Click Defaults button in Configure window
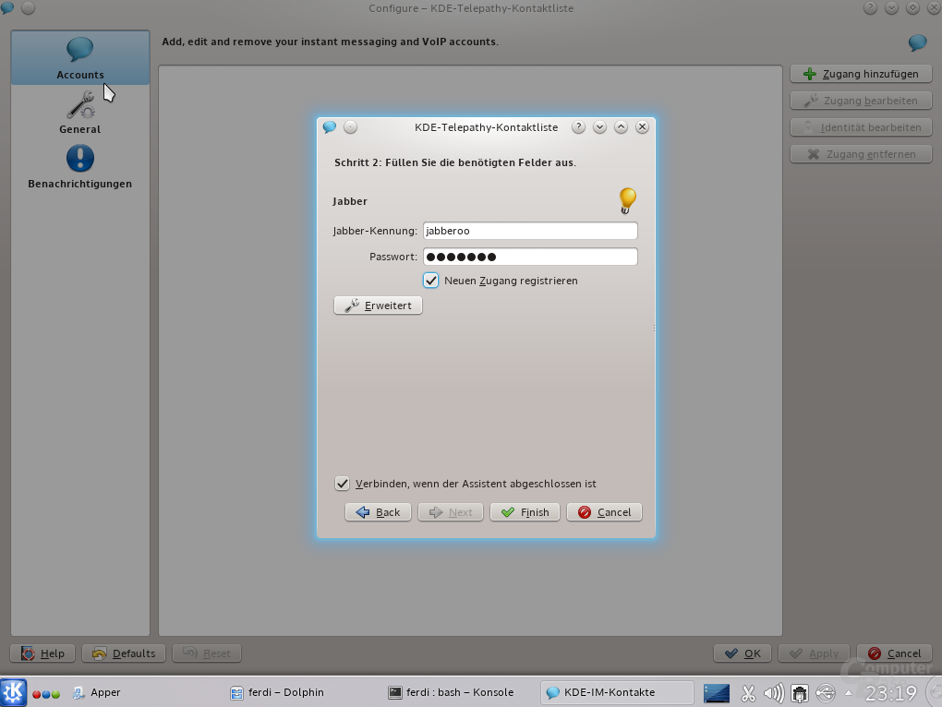Image resolution: width=942 pixels, height=707 pixels. (x=125, y=653)
